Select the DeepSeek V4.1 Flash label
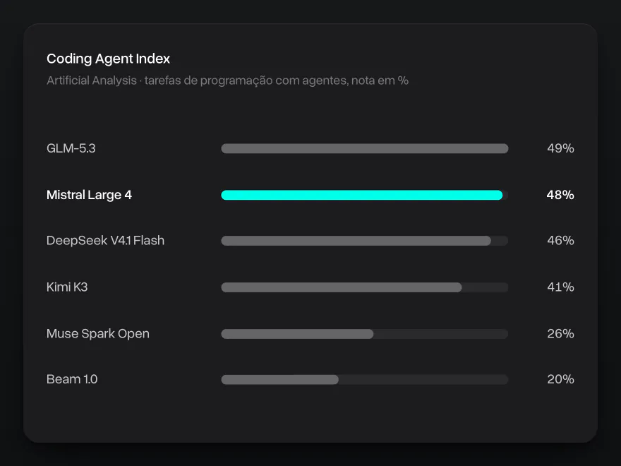 point(105,241)
